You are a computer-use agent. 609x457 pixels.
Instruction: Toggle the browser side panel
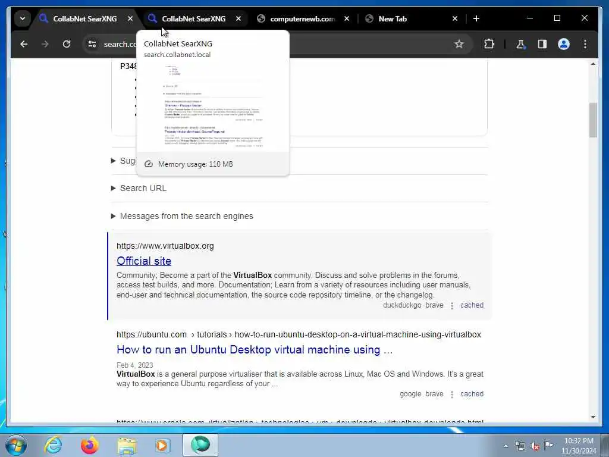pyautogui.click(x=542, y=44)
